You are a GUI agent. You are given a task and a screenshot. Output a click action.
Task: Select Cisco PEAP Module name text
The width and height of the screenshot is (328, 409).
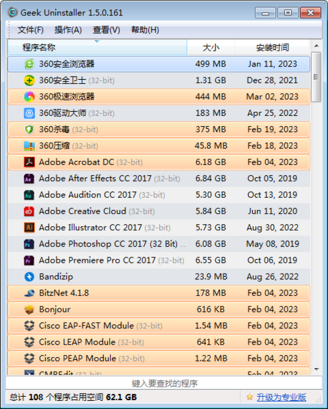[x=77, y=358]
